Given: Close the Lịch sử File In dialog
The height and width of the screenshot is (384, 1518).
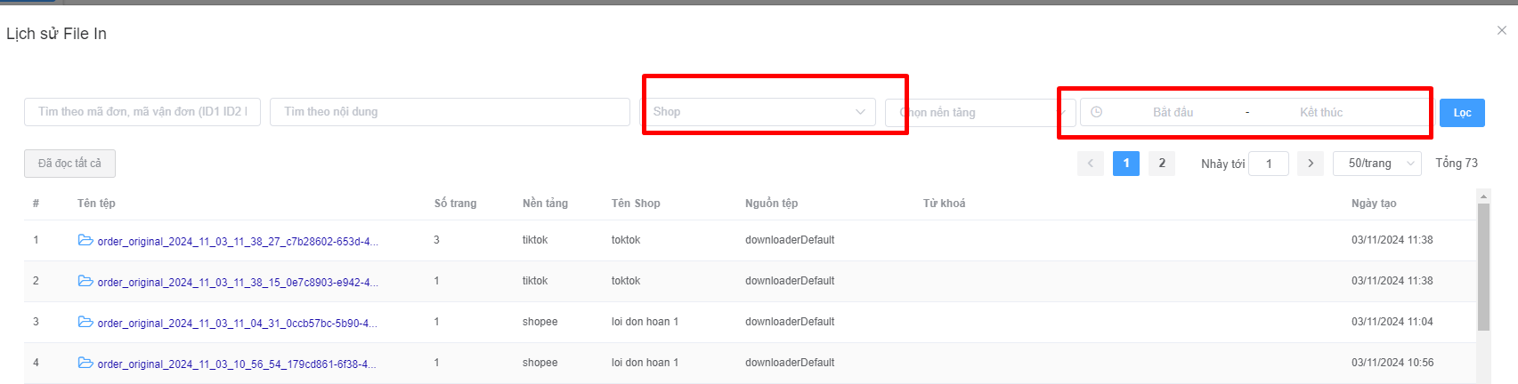Looking at the screenshot, I should (1502, 30).
